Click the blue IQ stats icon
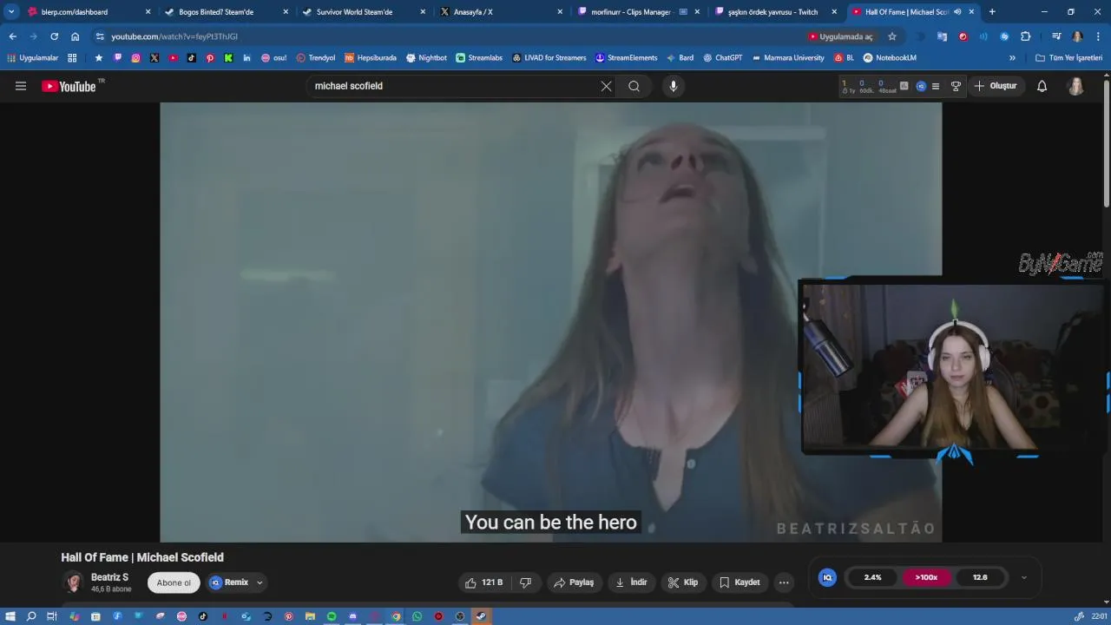The image size is (1111, 625). 827,577
